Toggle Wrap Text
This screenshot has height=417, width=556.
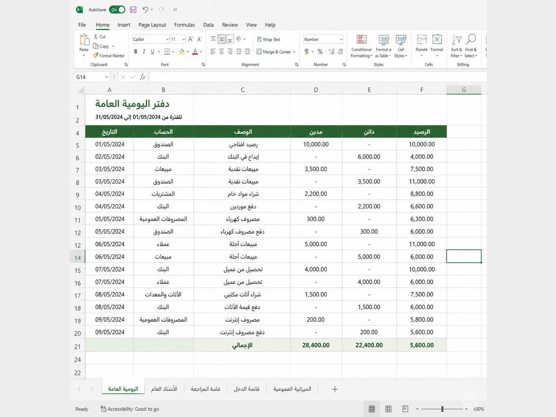[x=268, y=40]
